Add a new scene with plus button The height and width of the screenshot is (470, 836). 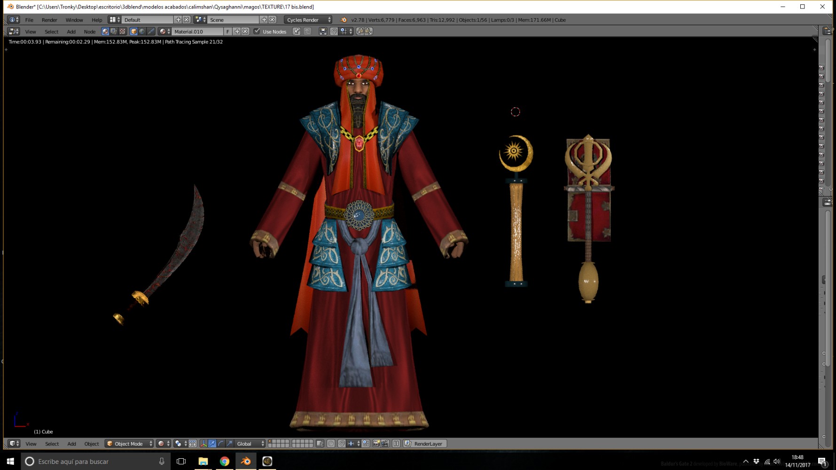(x=264, y=20)
